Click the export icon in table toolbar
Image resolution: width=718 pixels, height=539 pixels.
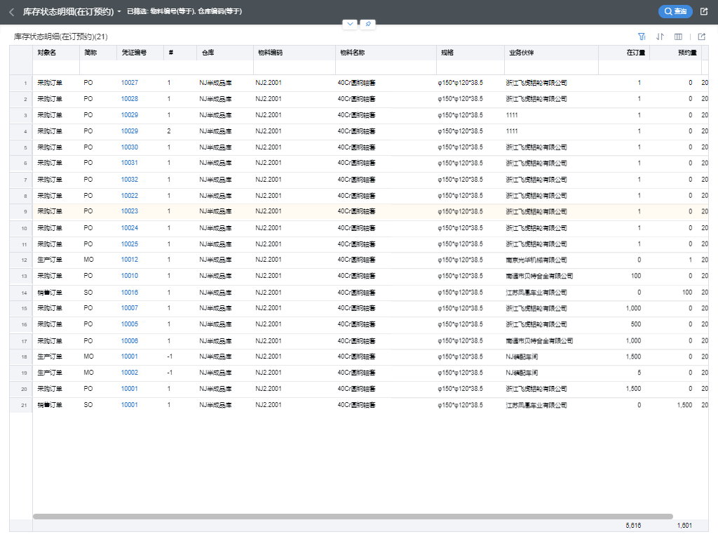[701, 36]
